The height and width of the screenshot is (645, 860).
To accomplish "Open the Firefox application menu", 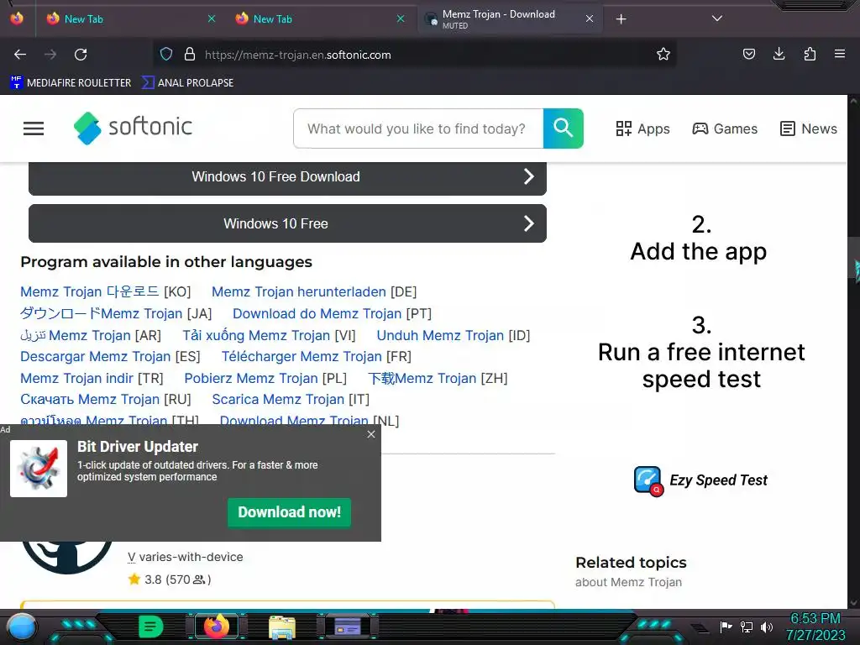I will pos(840,54).
